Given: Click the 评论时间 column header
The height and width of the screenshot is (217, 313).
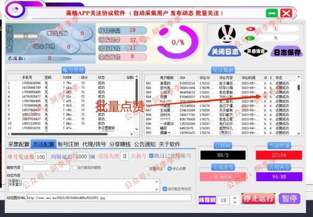Looking at the screenshot, I should point(248,78).
